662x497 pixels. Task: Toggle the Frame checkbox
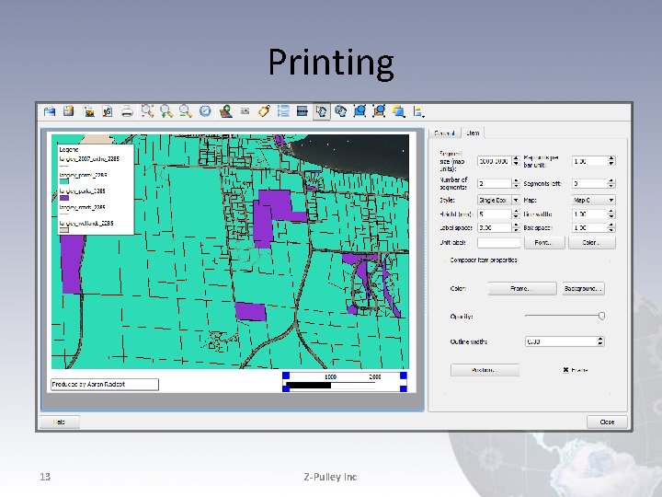coord(565,370)
